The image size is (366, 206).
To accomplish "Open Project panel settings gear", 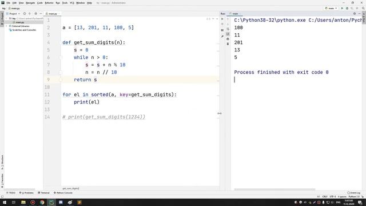I will 35,14.
